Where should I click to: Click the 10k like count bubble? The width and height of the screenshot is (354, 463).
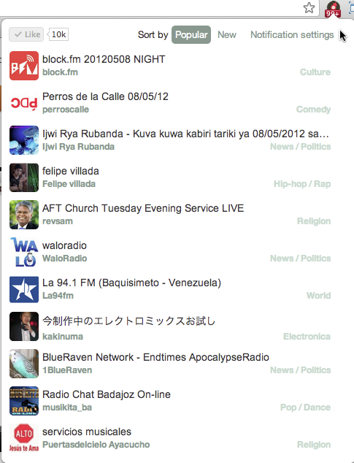click(58, 34)
